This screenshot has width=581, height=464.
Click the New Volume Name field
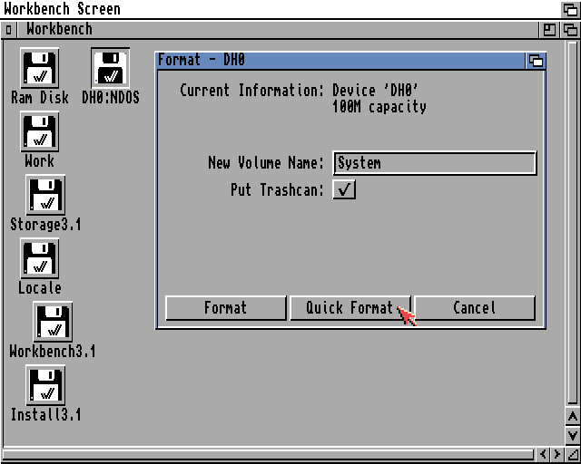tap(435, 163)
